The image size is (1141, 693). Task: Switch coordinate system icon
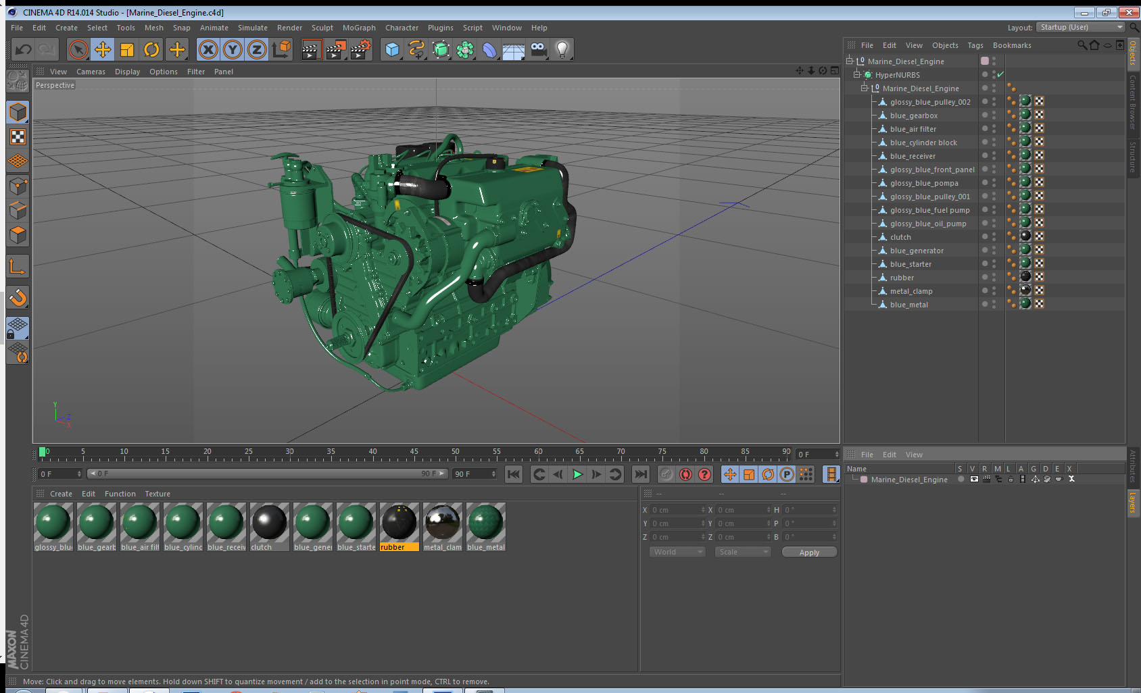pyautogui.click(x=281, y=49)
